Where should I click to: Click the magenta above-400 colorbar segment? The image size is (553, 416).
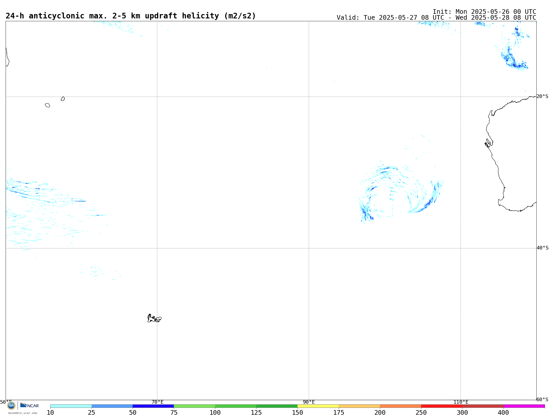click(x=524, y=406)
